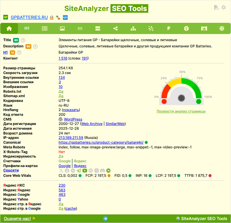Open Индекс Google value 463

[62, 195]
